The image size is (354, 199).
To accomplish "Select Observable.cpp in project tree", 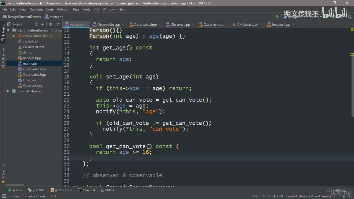I will (34, 69).
